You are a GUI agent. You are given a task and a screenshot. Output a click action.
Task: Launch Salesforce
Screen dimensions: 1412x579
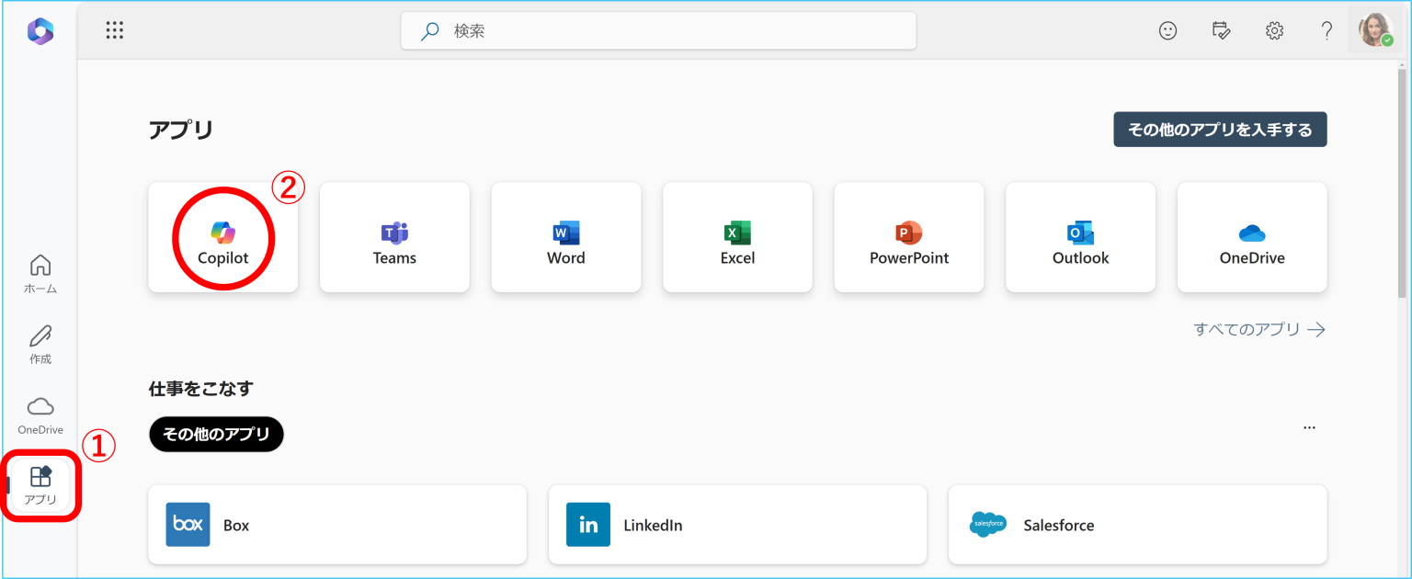[1137, 524]
